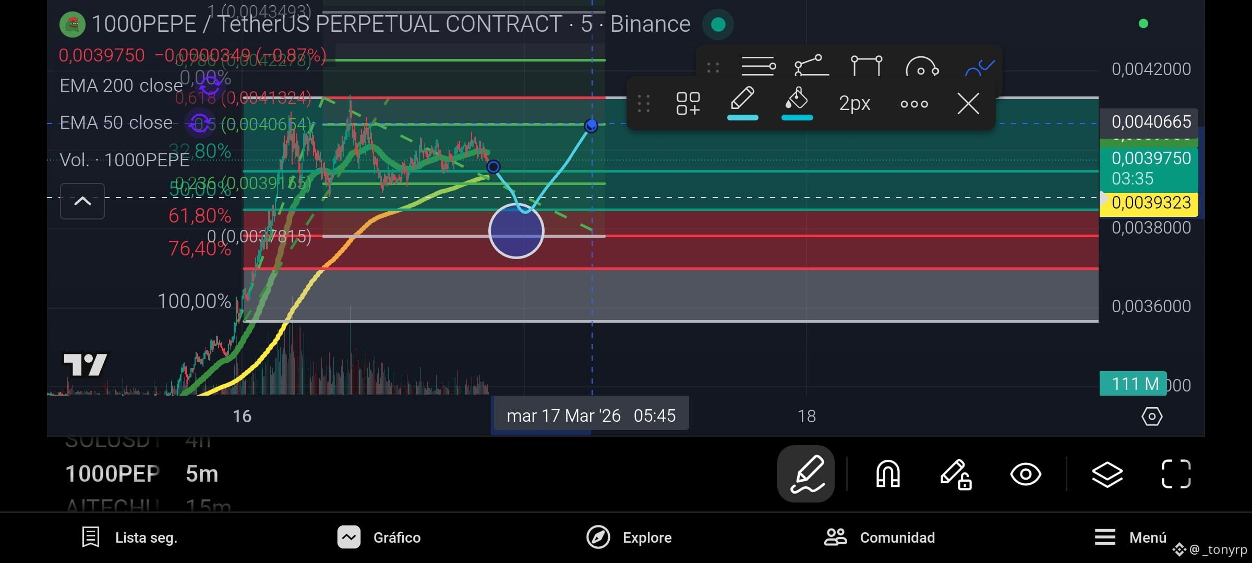Click the 0,0036000 price axis label
1252x563 pixels.
(x=1151, y=306)
